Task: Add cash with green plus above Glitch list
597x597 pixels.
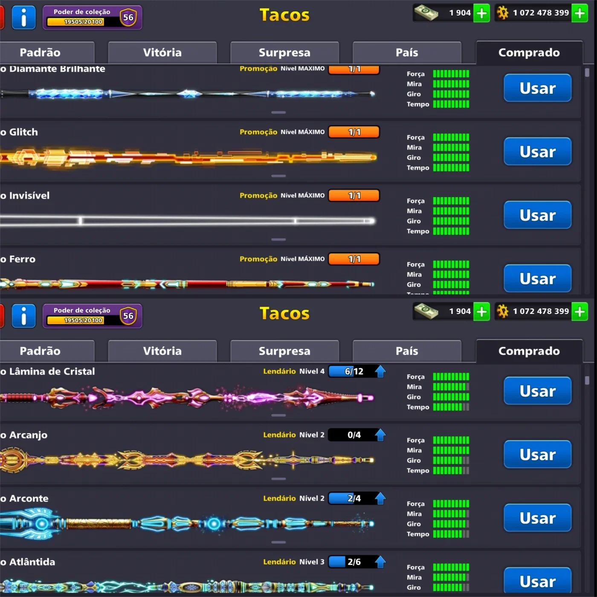Action: tap(482, 13)
